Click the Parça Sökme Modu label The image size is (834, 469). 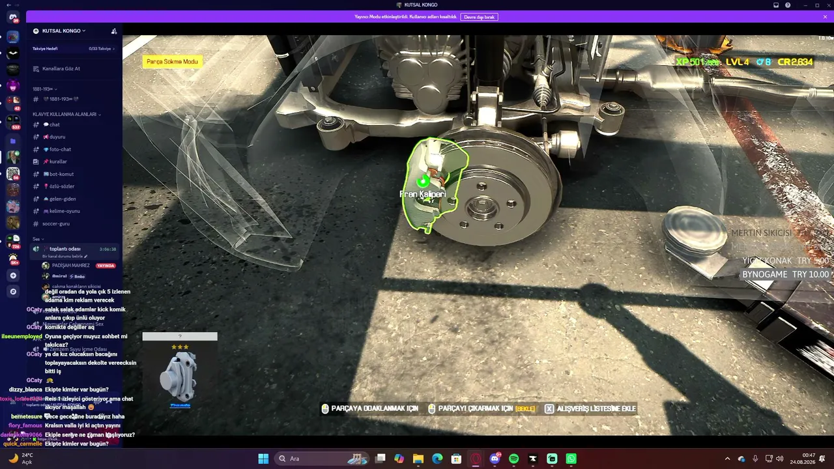[x=172, y=61]
